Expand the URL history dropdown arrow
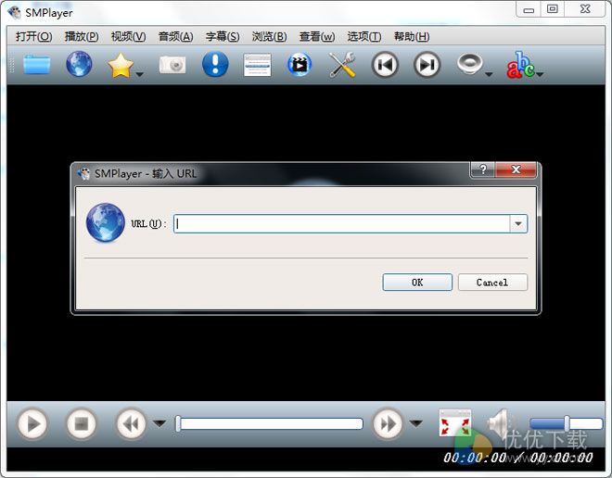This screenshot has height=478, width=612. [x=518, y=224]
